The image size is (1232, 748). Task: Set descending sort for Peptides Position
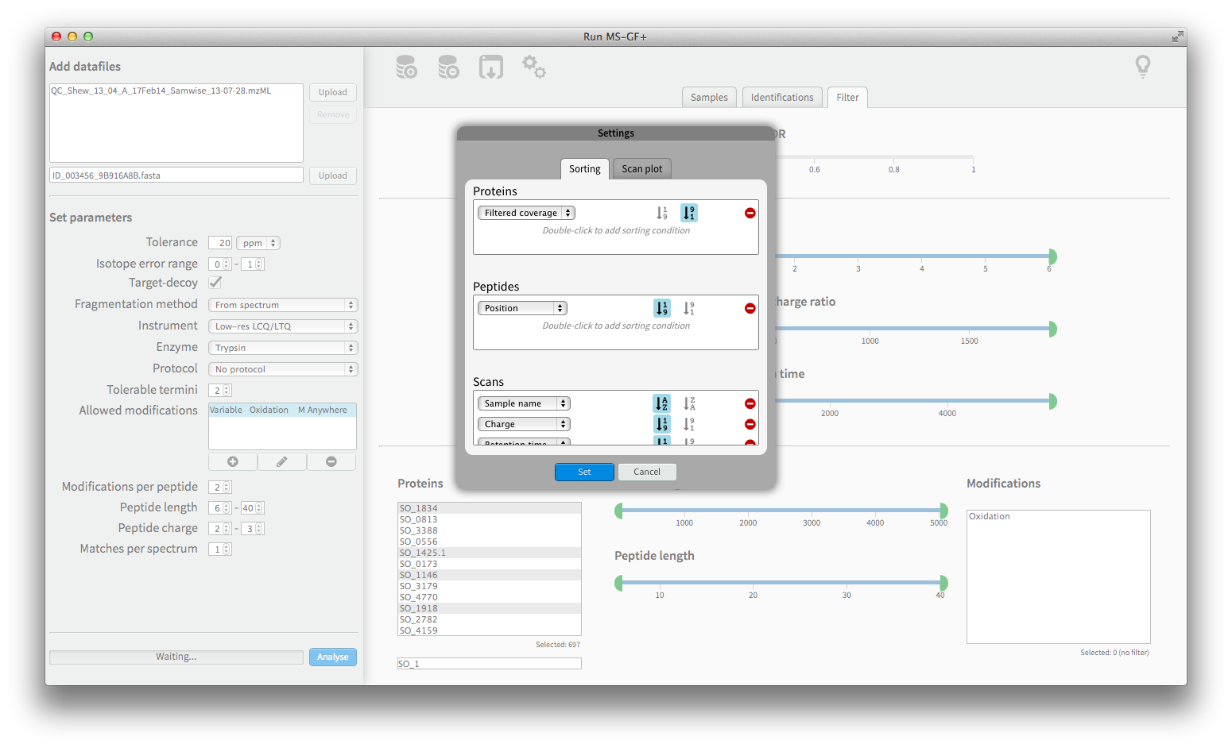(x=688, y=308)
